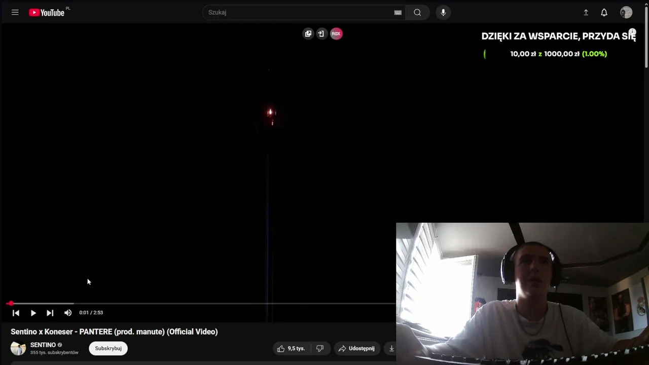The image size is (649, 365).
Task: Click the webcam overlay in the corner
Action: point(522,294)
